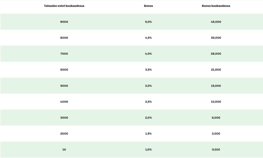263x158 pixels.
Task: Select the 500€ purchases cell
Action: pyautogui.click(x=64, y=86)
